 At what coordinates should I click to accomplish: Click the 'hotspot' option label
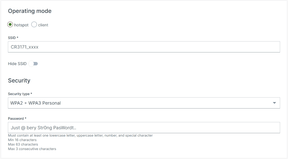tap(21, 25)
